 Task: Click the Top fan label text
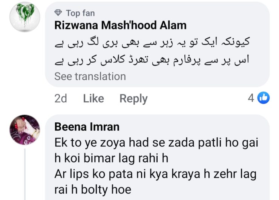pyautogui.click(x=80, y=13)
